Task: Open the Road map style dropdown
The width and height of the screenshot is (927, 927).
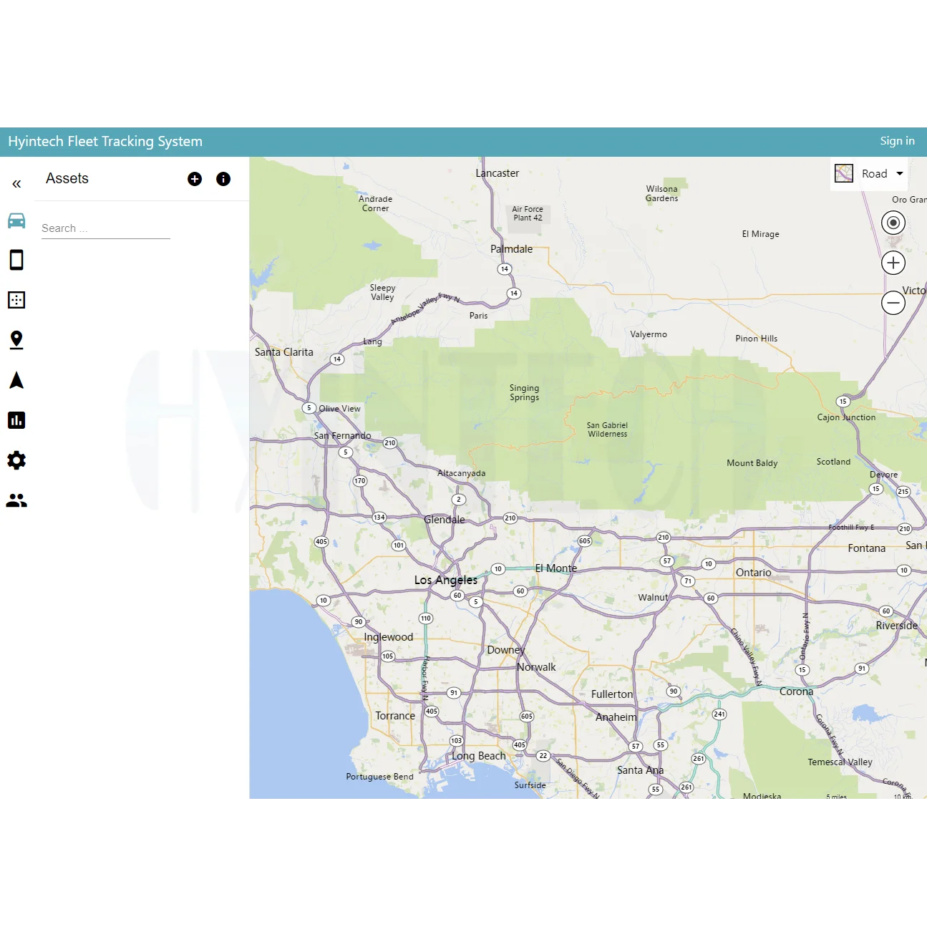Action: (x=874, y=173)
